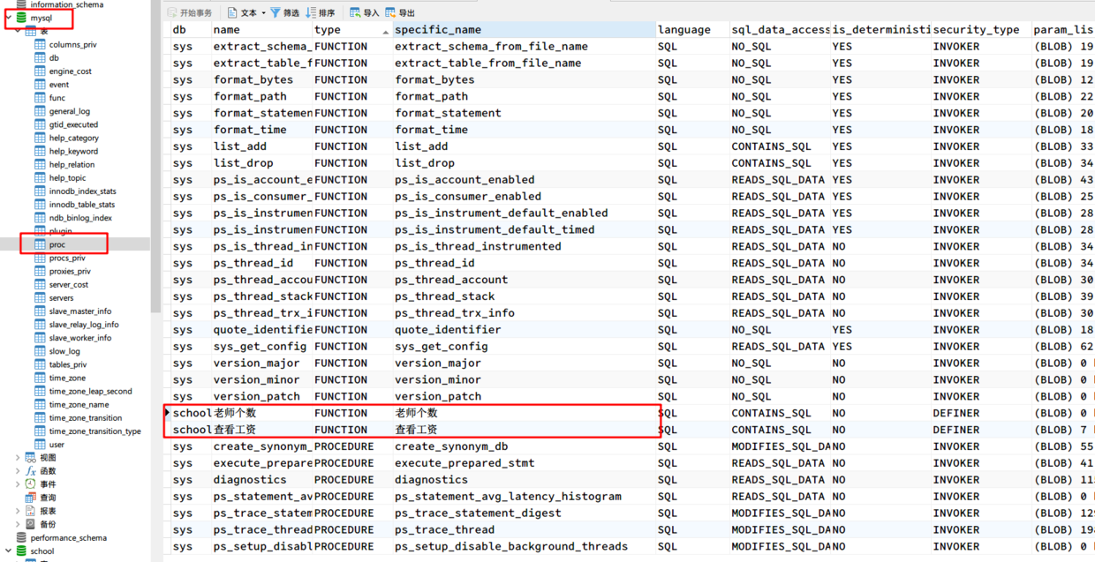
Task: Click the ps_trace_thread specific_name cell
Action: coord(525,529)
